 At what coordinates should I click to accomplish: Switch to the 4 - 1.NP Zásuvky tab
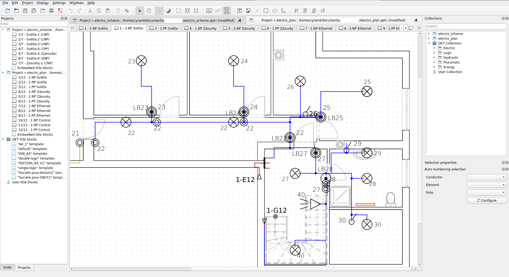[200, 28]
